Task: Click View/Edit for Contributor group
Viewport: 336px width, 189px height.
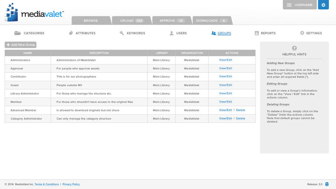Action: tap(225, 76)
